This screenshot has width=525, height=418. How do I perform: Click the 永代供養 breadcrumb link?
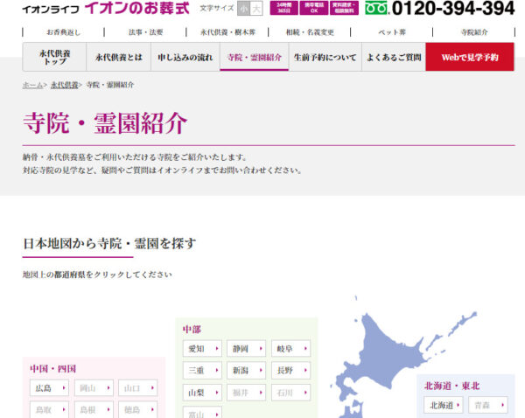tap(64, 85)
